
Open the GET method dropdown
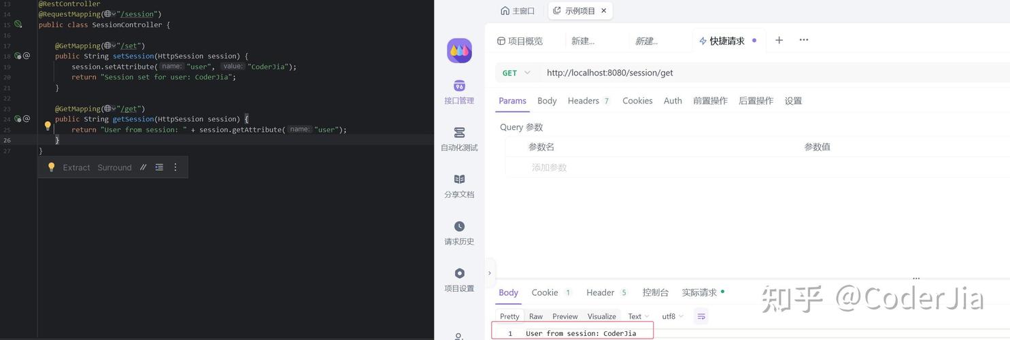516,73
